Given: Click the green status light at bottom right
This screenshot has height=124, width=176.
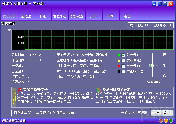Looking at the screenshot, I should 171,120.
